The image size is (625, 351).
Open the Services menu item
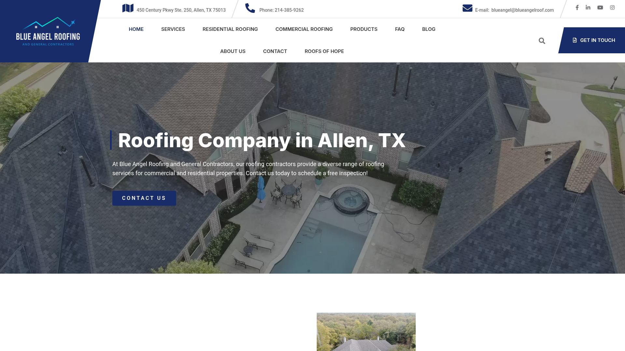pos(173,29)
